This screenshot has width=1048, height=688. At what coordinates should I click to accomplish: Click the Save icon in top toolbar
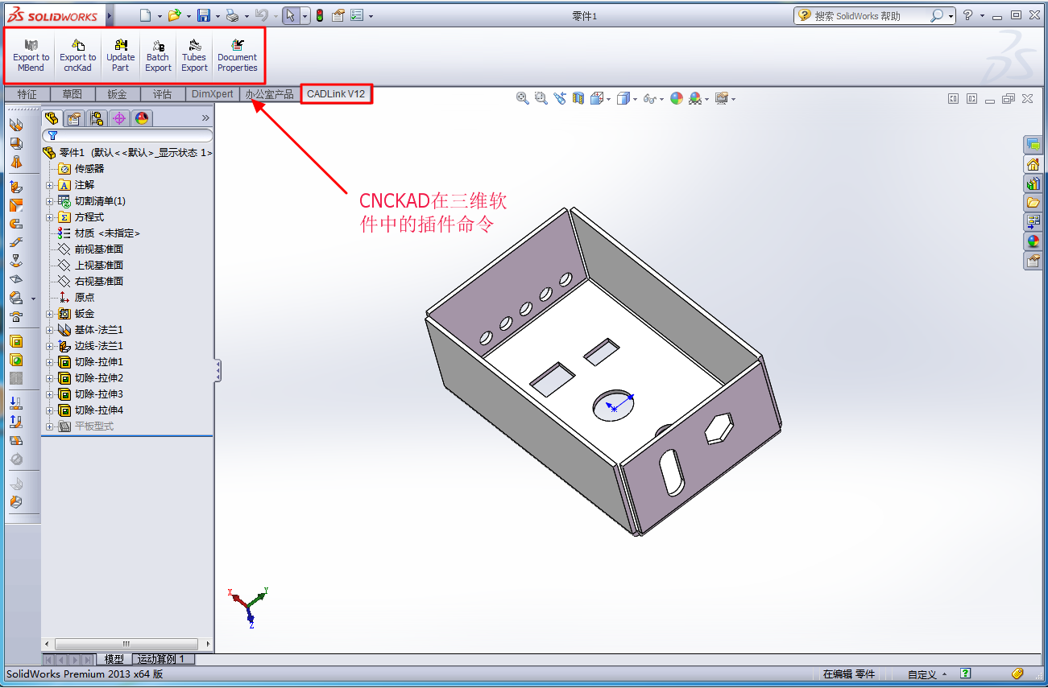[x=204, y=15]
